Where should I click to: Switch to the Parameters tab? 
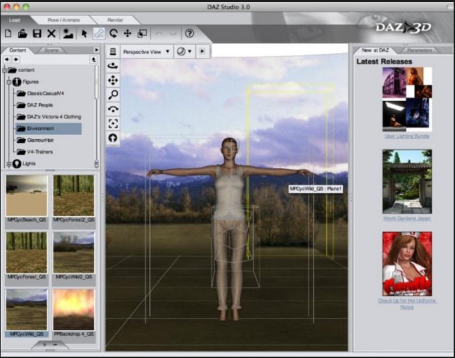click(x=420, y=50)
